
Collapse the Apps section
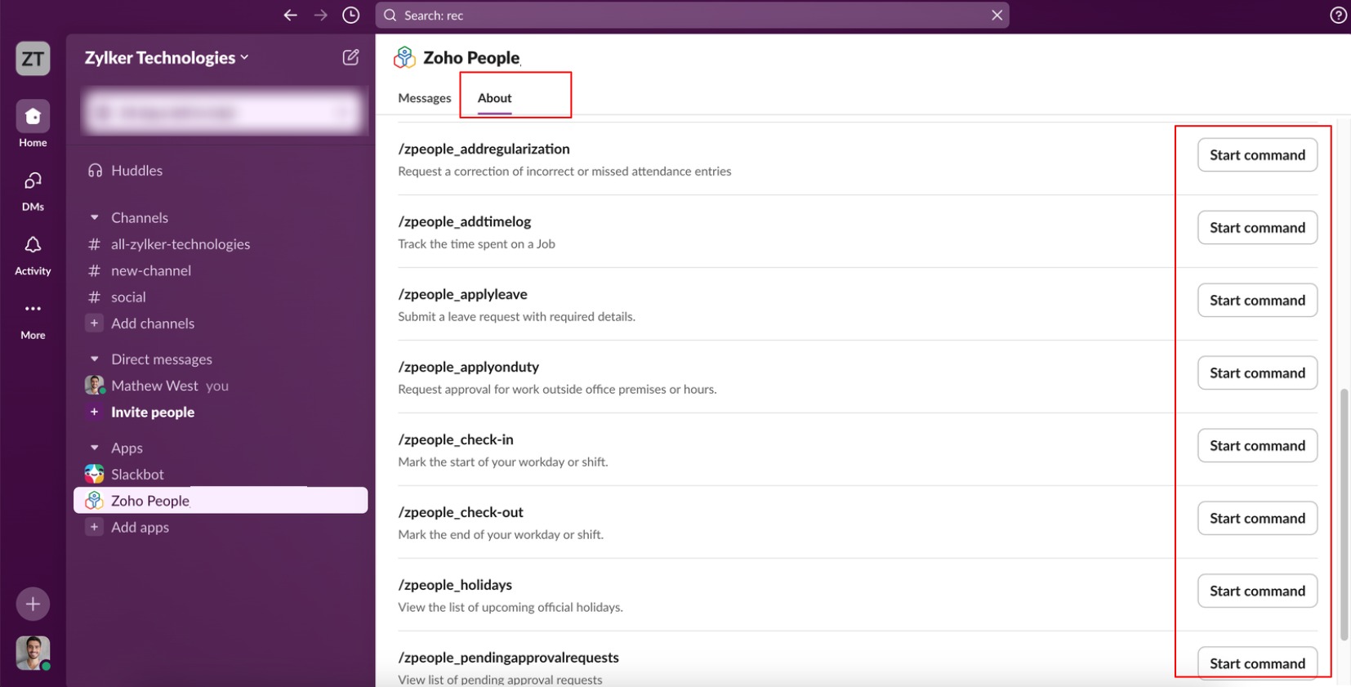[x=94, y=448]
